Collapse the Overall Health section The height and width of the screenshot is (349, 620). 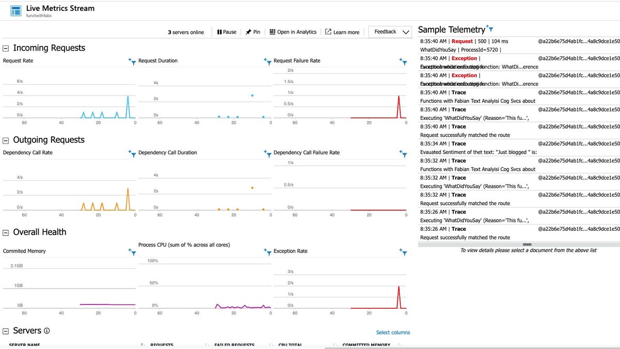click(x=6, y=232)
